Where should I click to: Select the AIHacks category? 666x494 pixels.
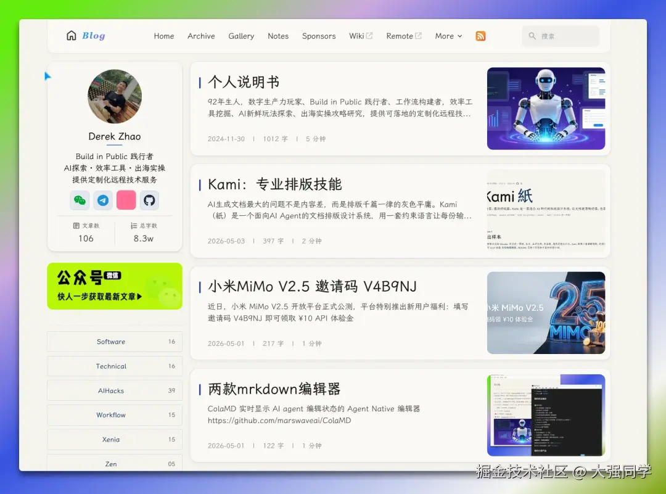click(115, 390)
